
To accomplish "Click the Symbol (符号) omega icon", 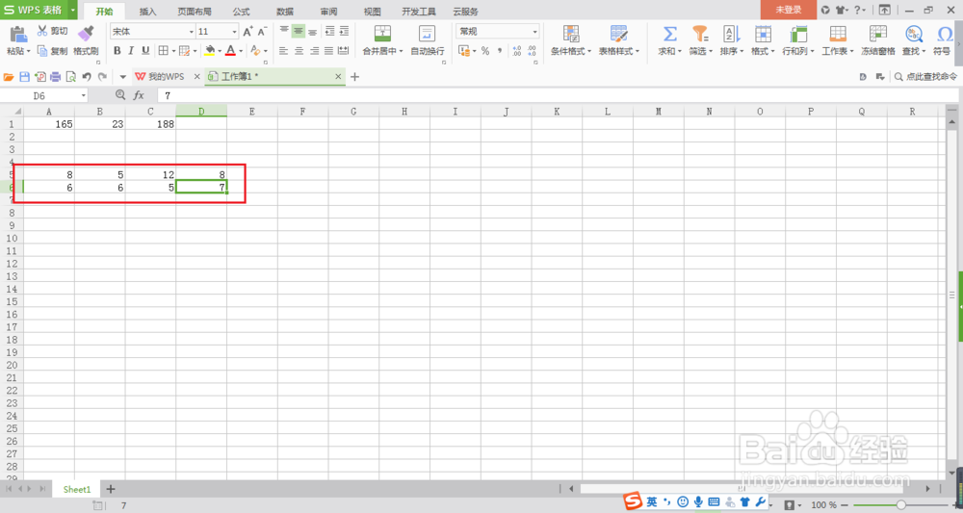I will pos(946,34).
